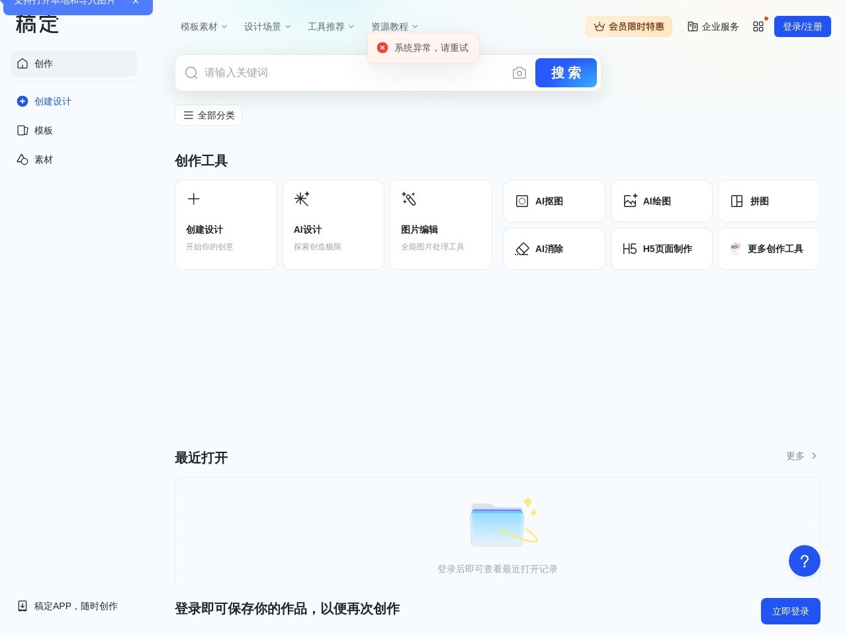
Task: Open the 全部分类 category filter
Action: (208, 115)
